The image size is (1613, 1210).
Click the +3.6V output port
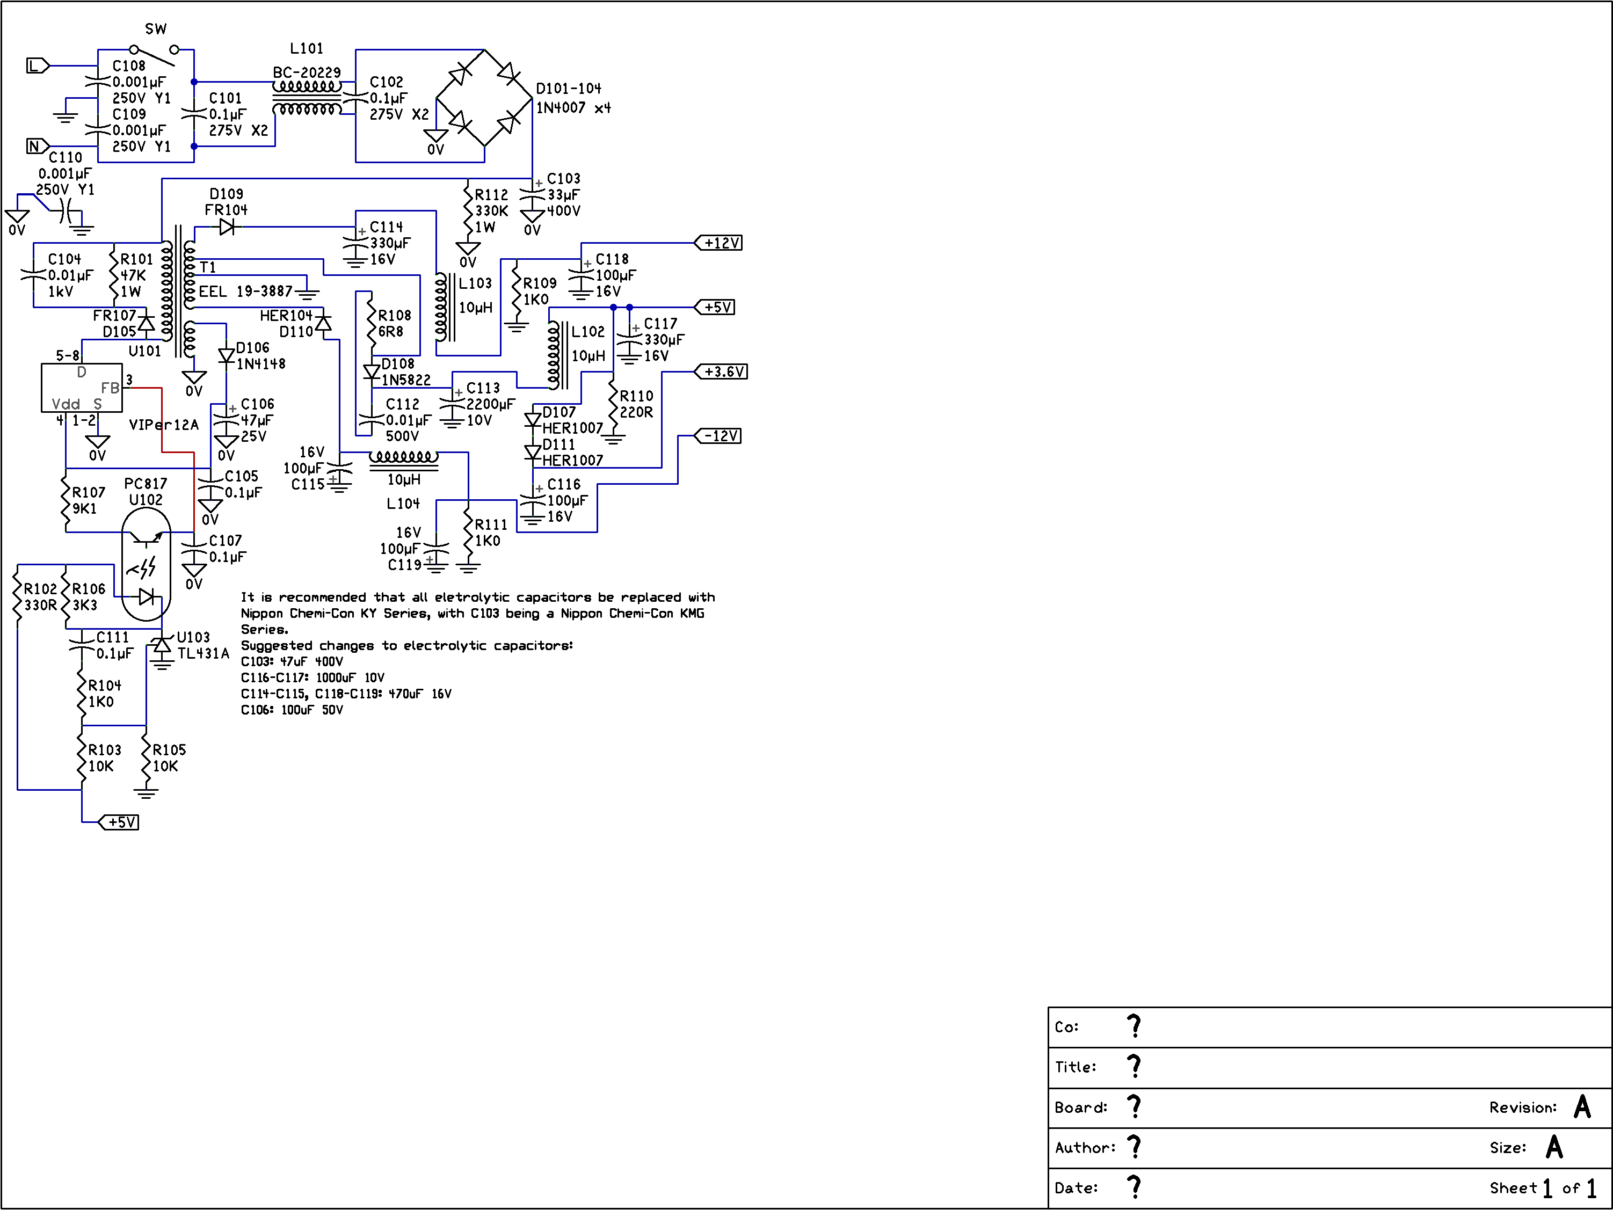coord(721,371)
